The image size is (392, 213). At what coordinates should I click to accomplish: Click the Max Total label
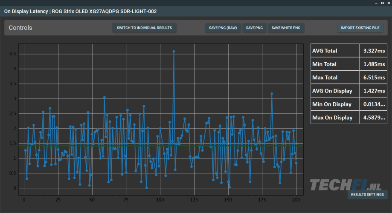(325, 78)
